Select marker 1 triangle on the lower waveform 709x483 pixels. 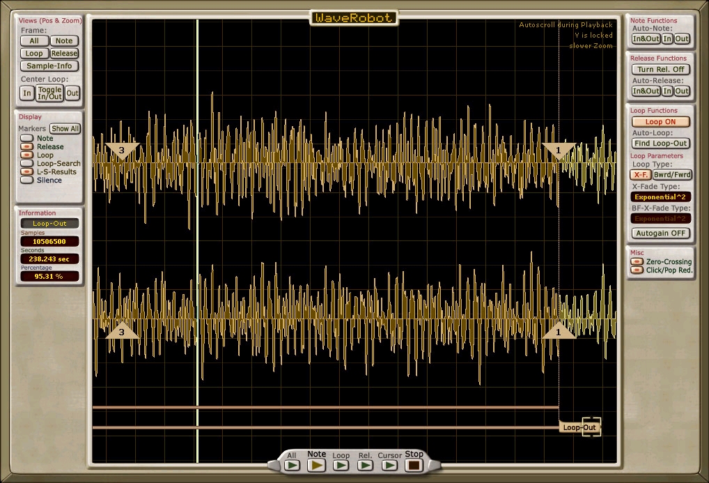tap(559, 331)
